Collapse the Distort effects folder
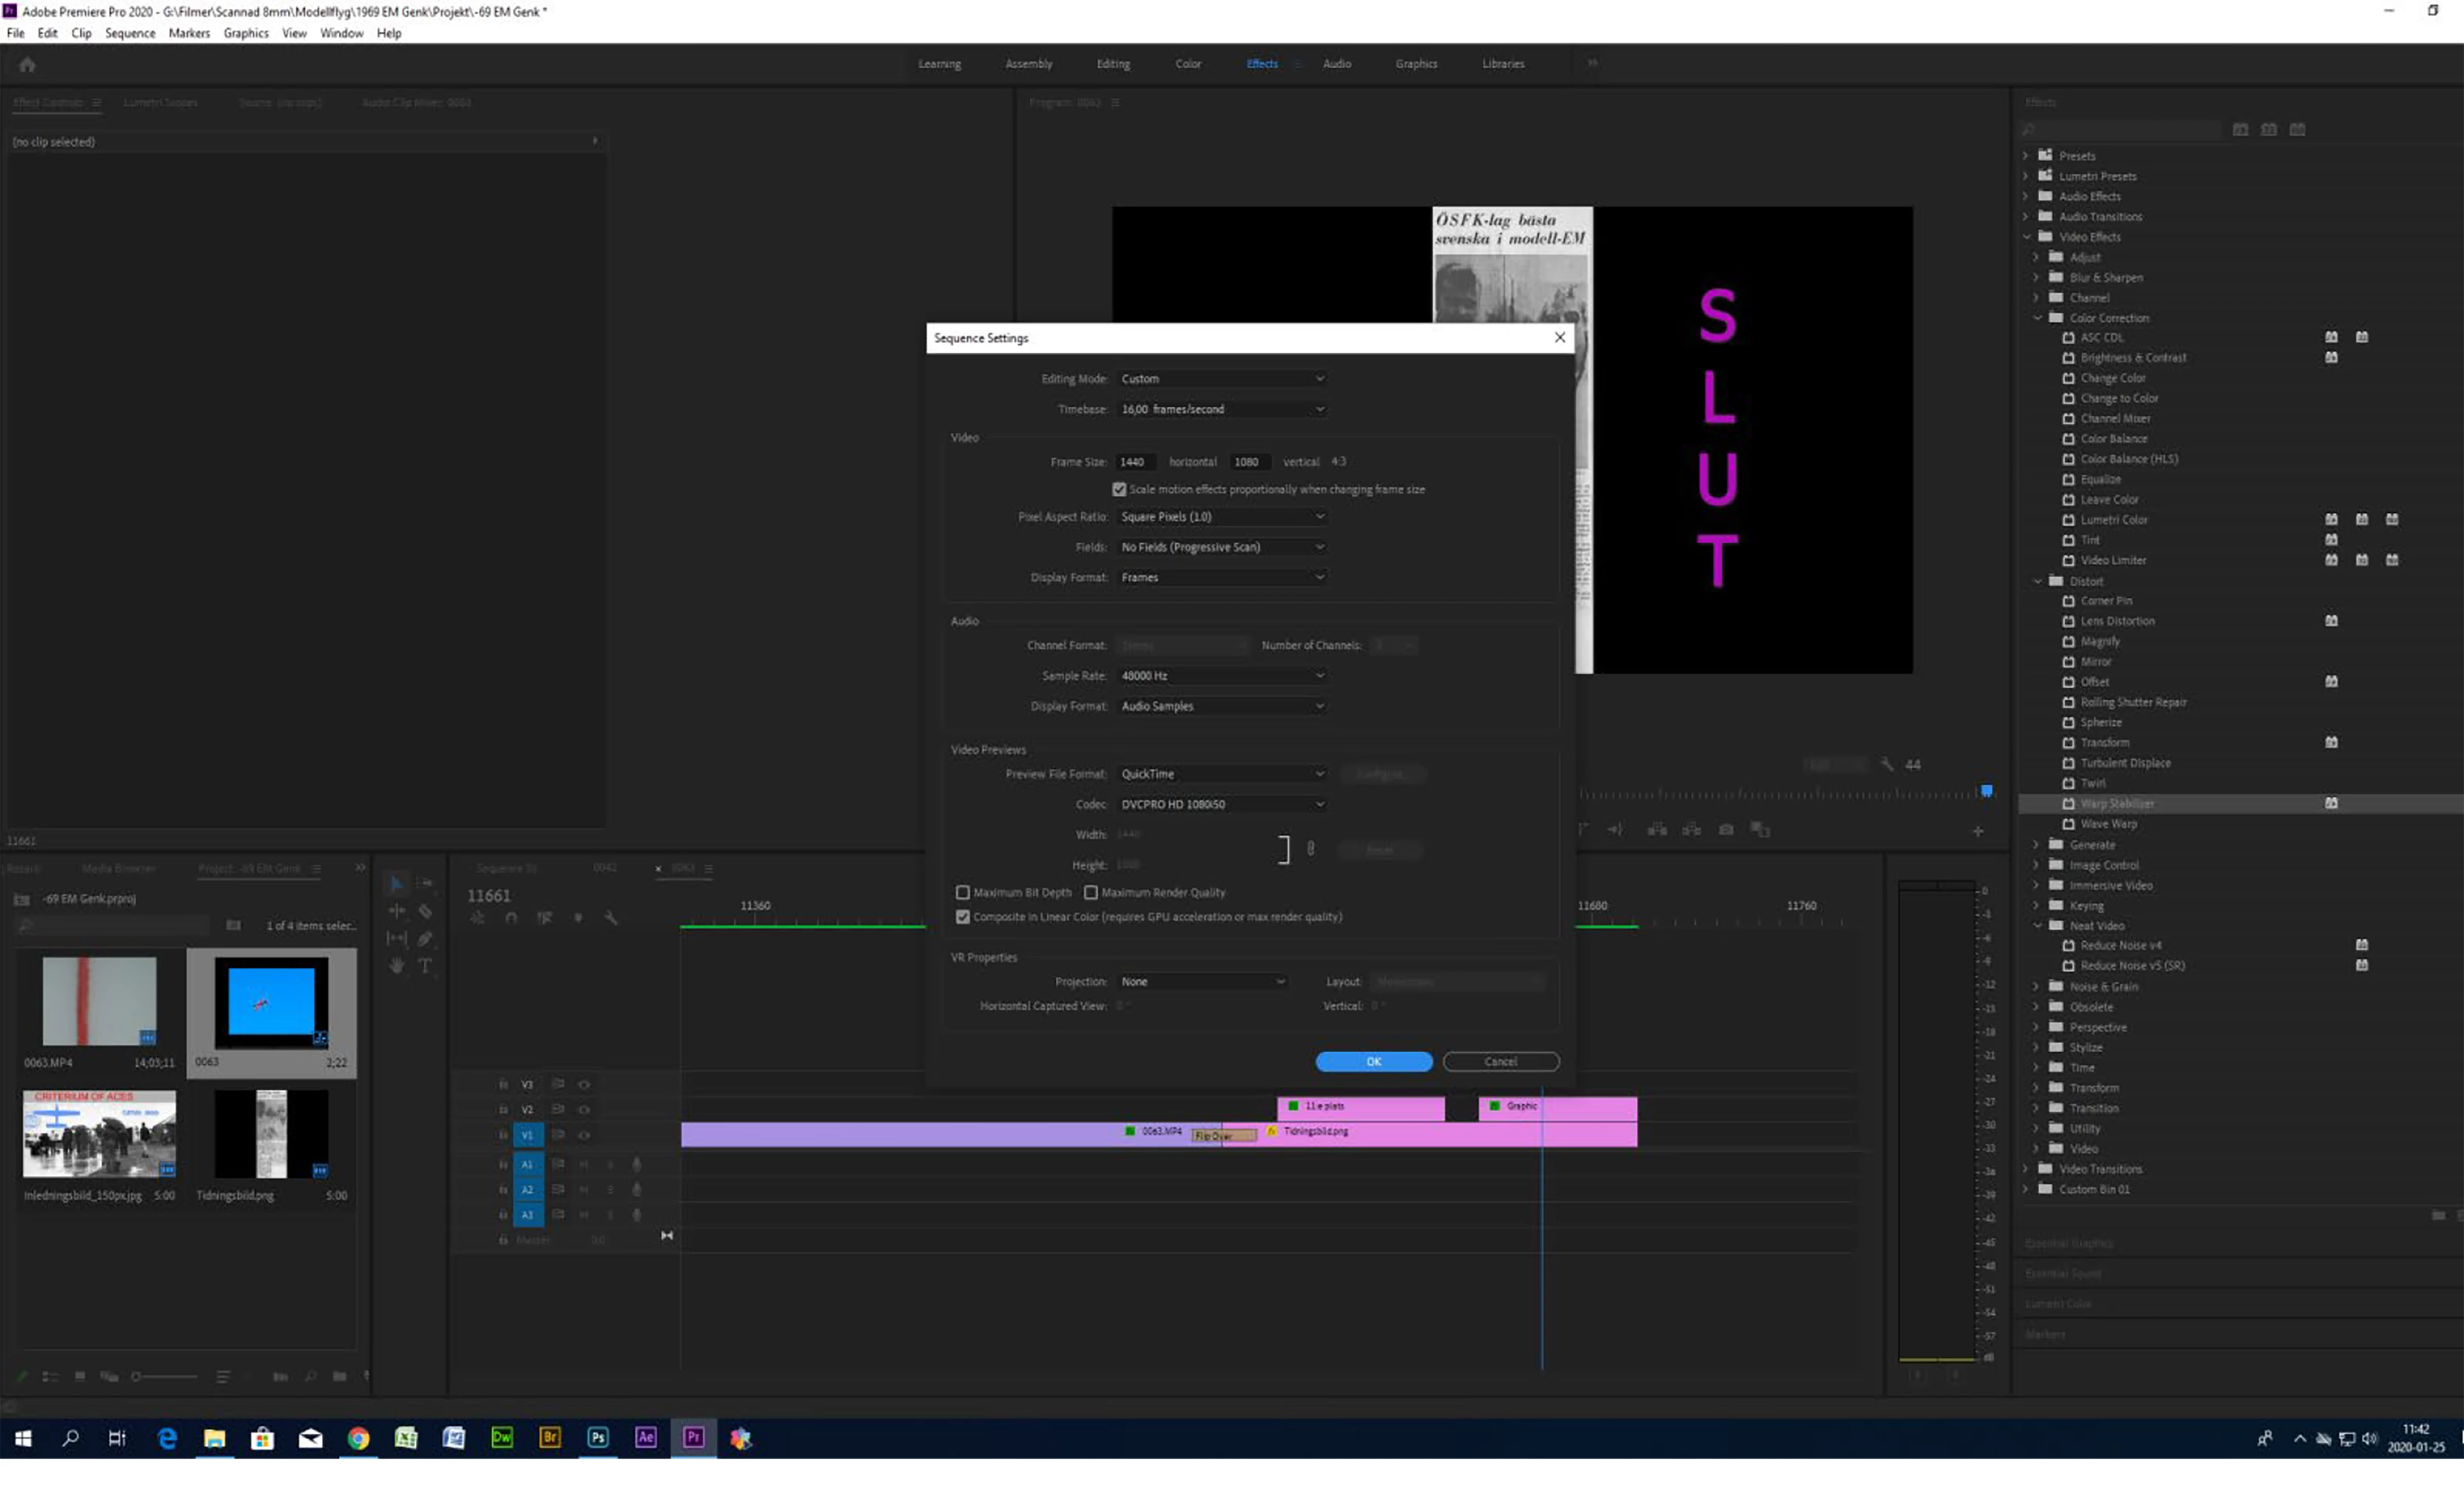This screenshot has height=1485, width=2464. tap(2037, 581)
